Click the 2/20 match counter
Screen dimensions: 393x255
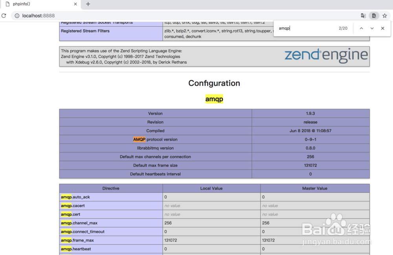click(343, 28)
